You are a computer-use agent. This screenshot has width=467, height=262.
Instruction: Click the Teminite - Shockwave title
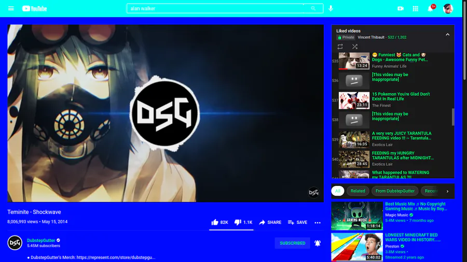34,212
